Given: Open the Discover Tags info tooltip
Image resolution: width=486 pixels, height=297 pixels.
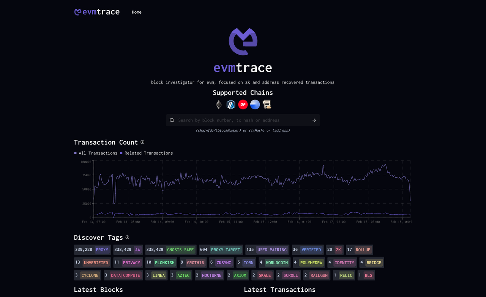Looking at the screenshot, I should pos(128,237).
